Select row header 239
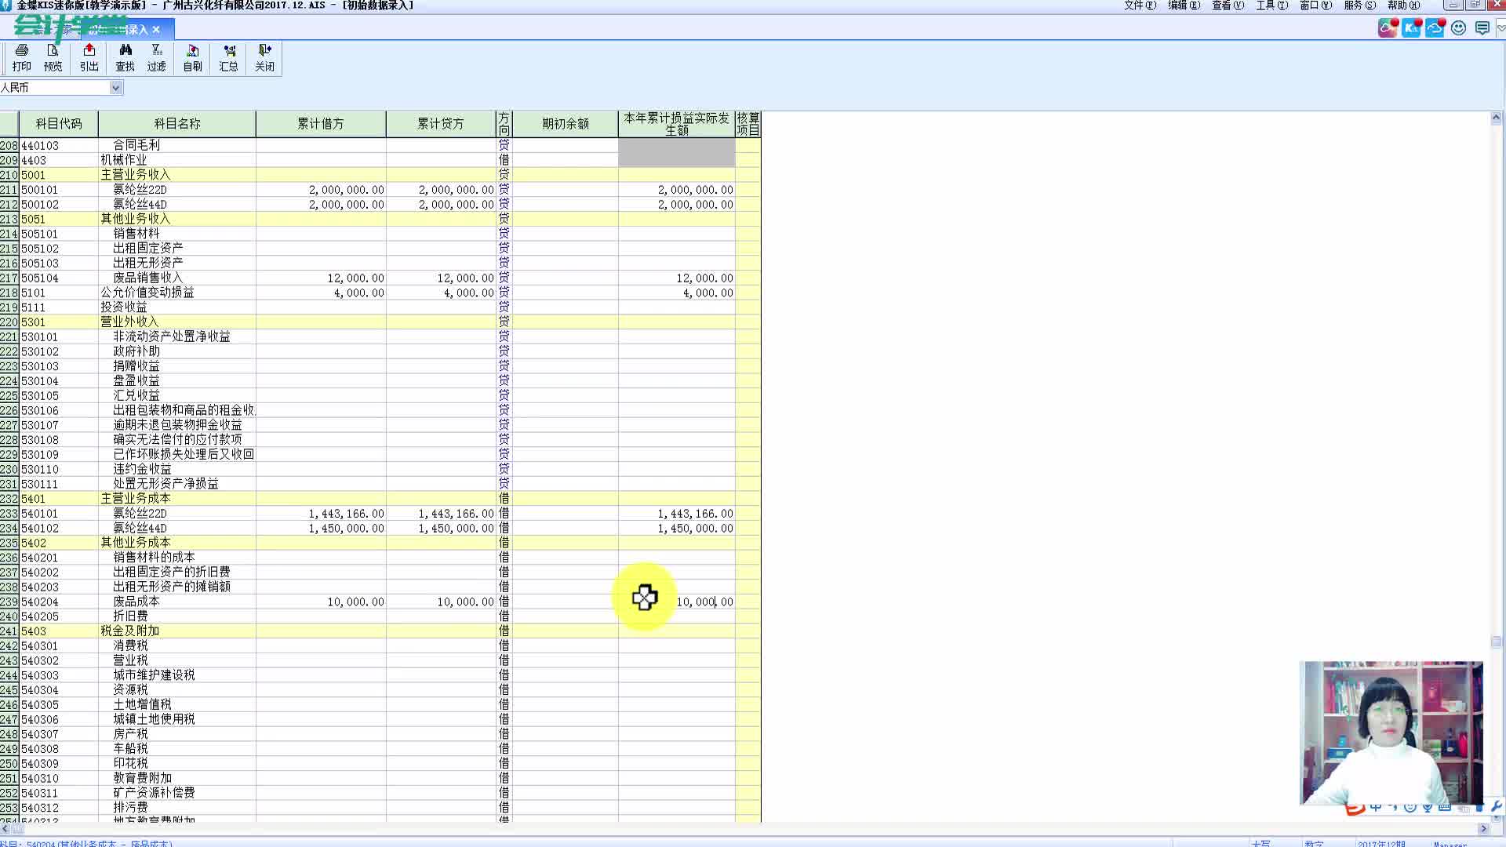The height and width of the screenshot is (847, 1506). point(9,602)
